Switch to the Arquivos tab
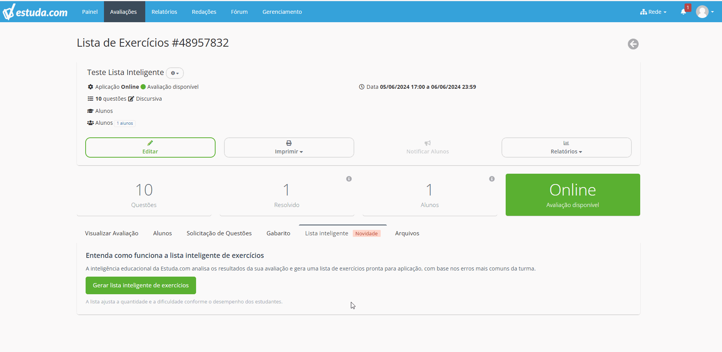Image resolution: width=722 pixels, height=352 pixels. 407,233
